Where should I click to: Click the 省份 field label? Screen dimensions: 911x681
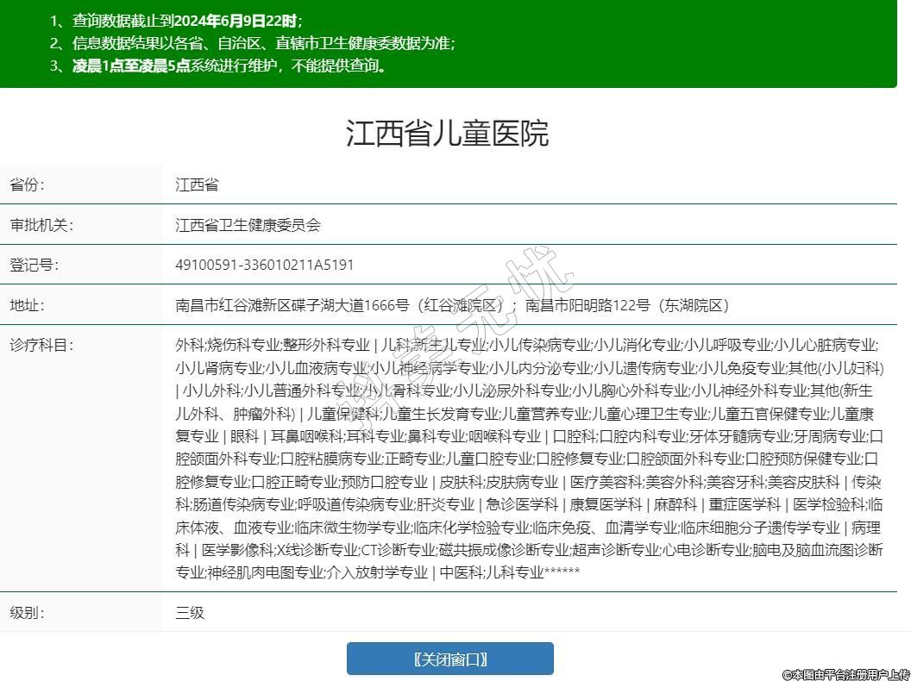pos(27,185)
